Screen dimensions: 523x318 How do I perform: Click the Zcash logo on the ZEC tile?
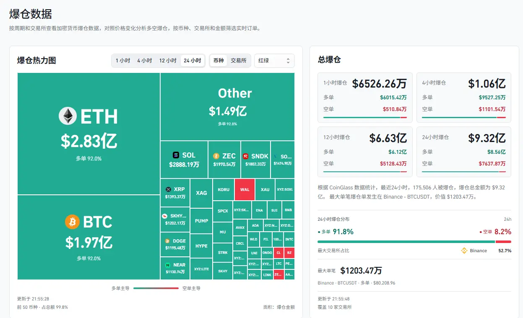click(x=216, y=156)
